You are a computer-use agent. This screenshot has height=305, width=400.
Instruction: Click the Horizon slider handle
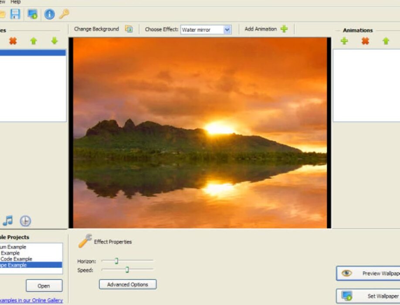[116, 261]
